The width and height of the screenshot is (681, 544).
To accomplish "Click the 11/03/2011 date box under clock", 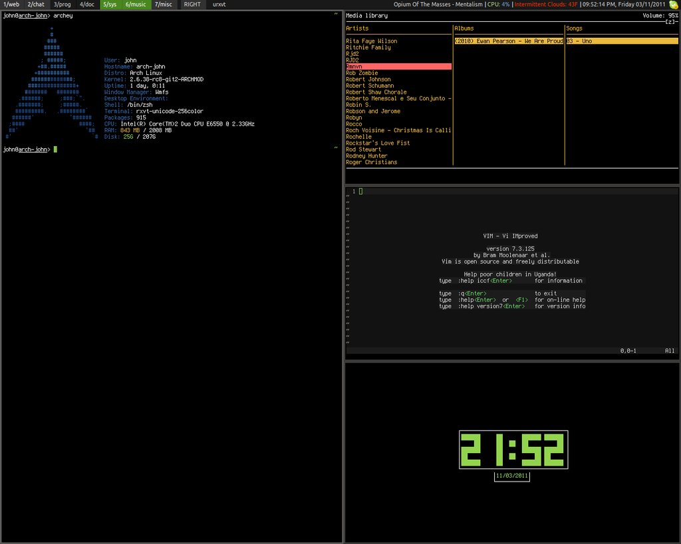I will pos(511,476).
